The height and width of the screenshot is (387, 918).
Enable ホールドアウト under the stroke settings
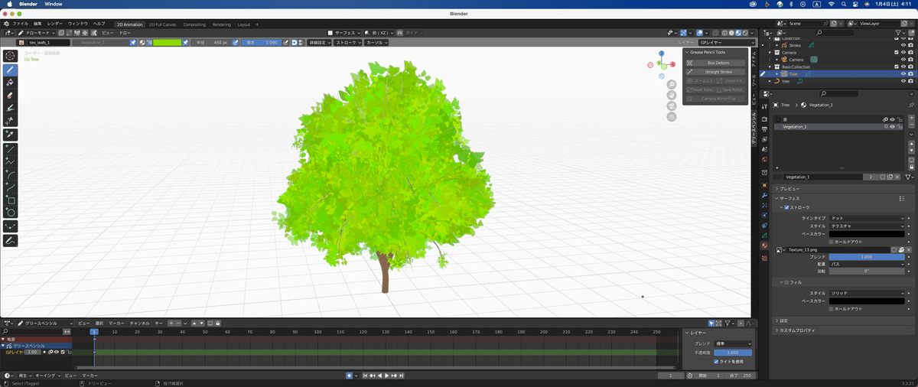tap(832, 242)
